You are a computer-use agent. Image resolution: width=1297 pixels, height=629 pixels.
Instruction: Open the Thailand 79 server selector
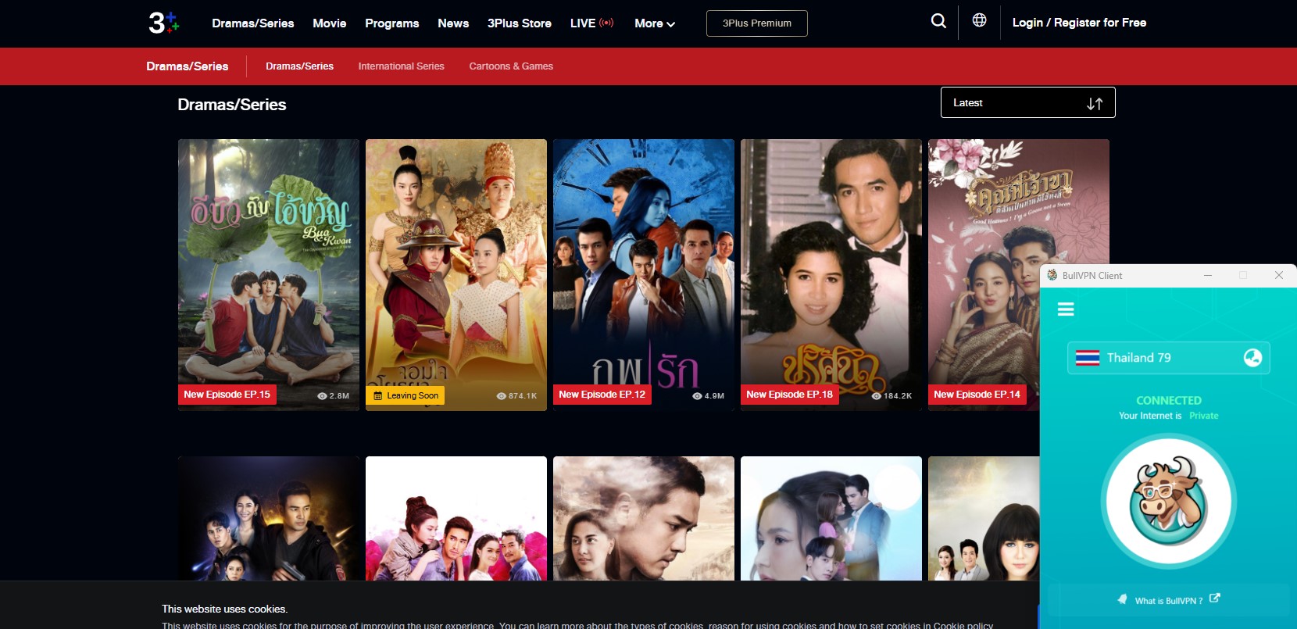[x=1167, y=358]
